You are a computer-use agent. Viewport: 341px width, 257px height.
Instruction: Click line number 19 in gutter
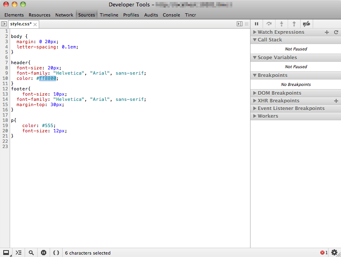[5, 125]
